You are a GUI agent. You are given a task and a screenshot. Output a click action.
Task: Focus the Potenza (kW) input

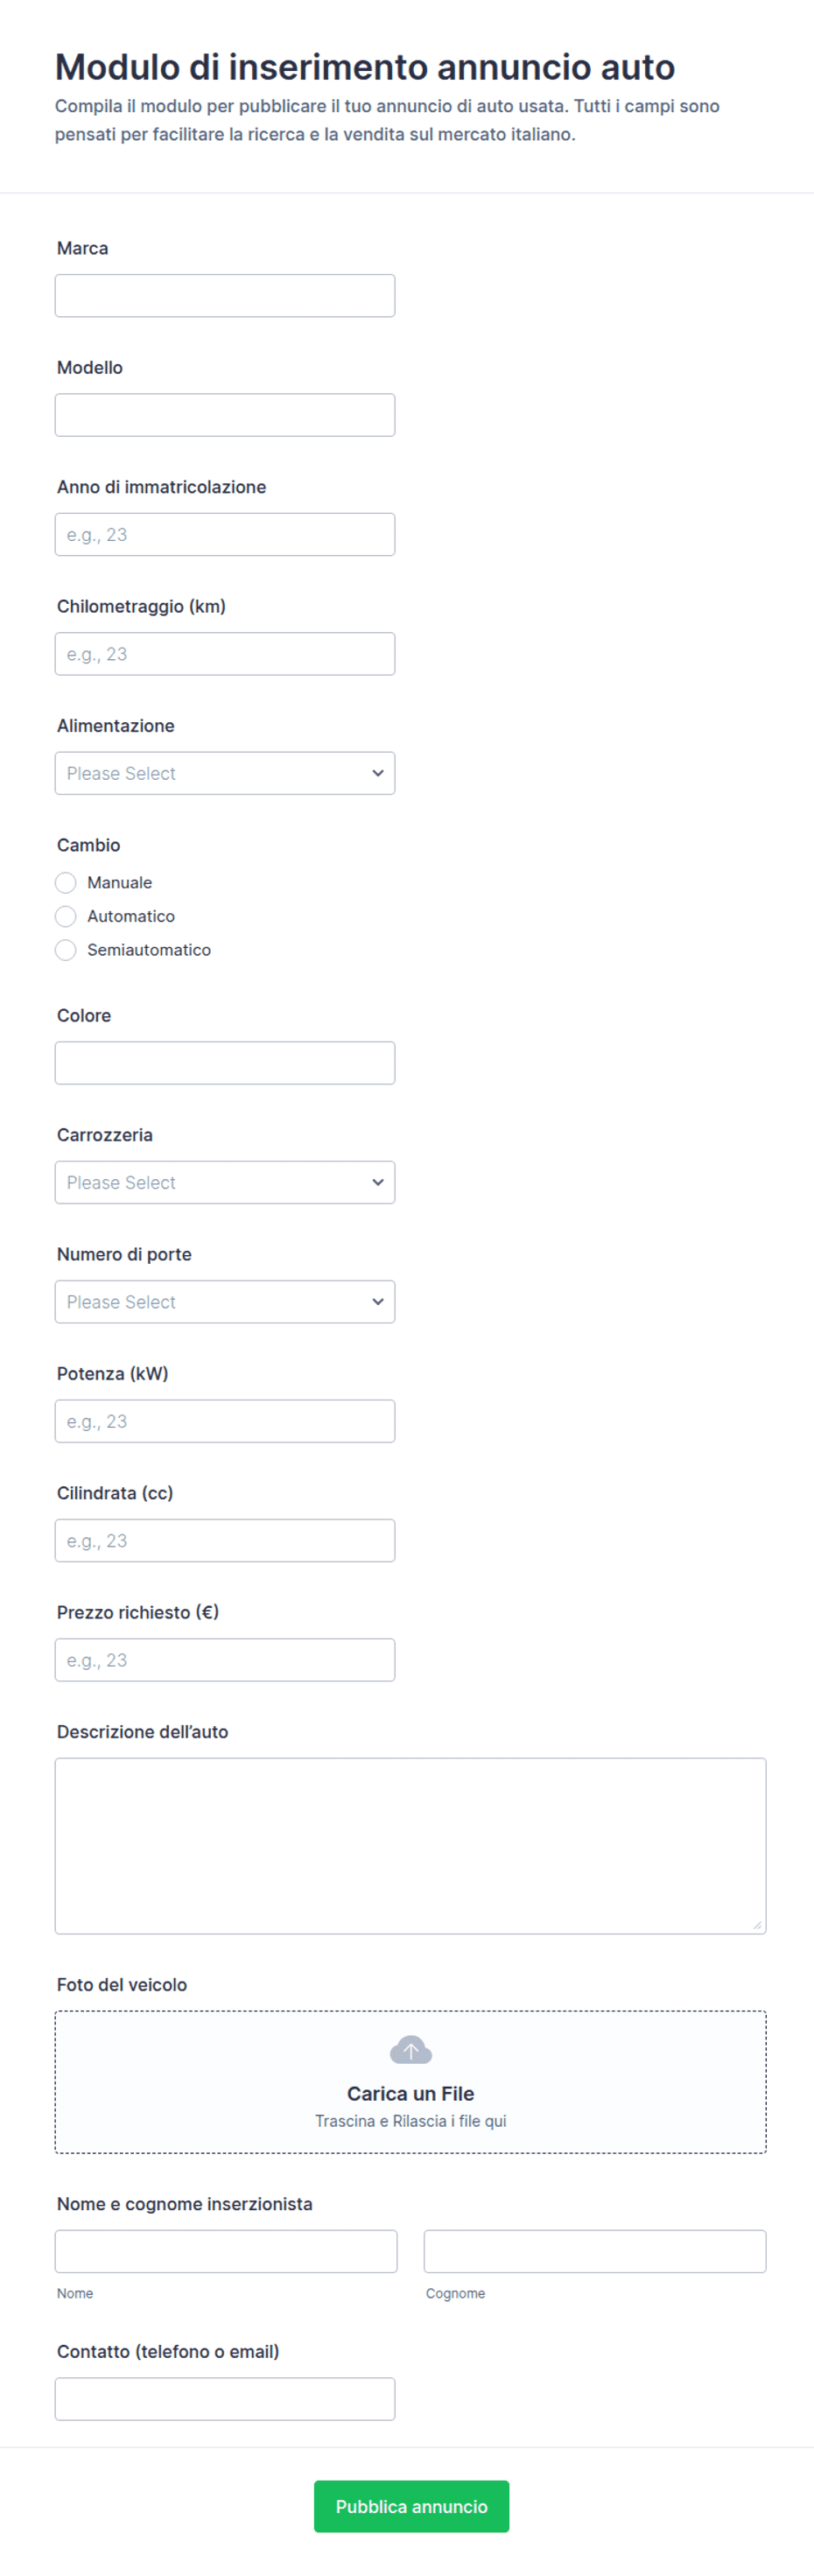pyautogui.click(x=225, y=1421)
